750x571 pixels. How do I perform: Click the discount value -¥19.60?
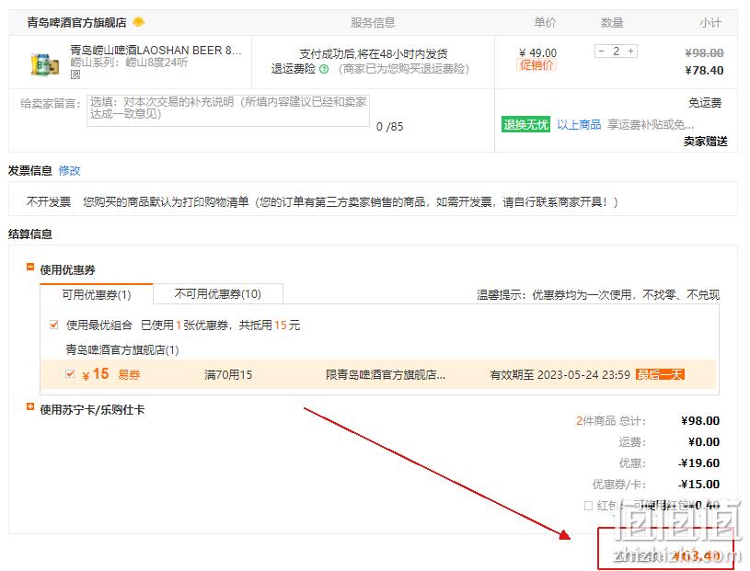pos(698,463)
